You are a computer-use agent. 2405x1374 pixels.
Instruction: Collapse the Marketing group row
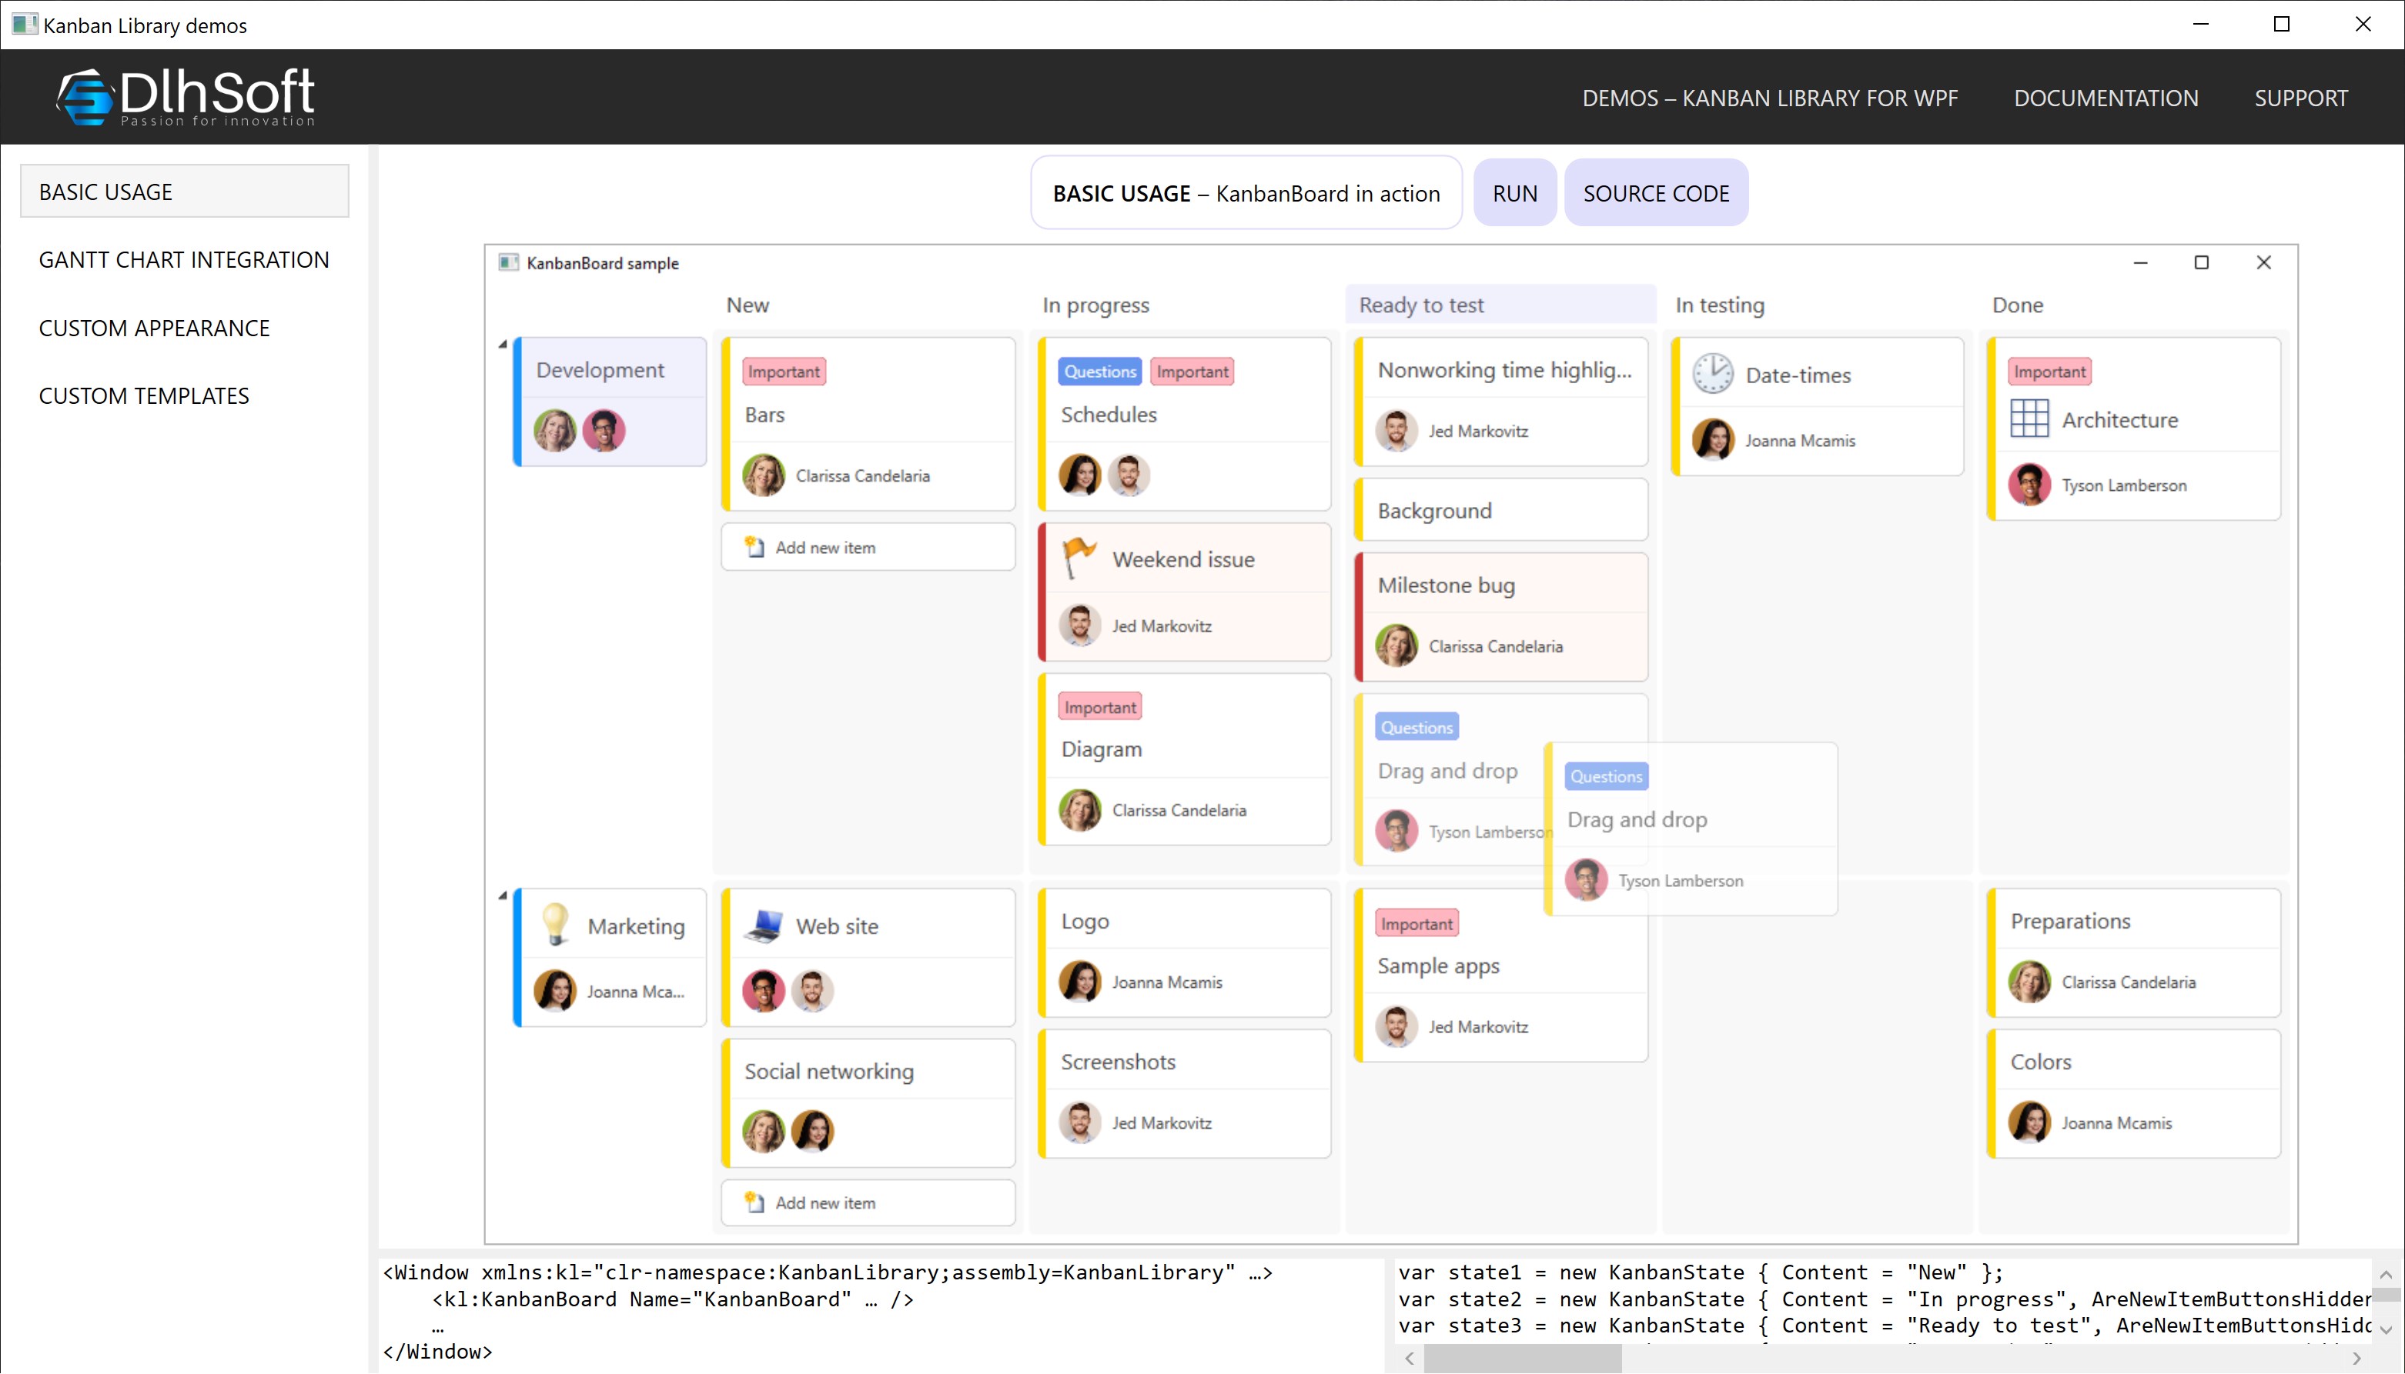click(x=503, y=895)
